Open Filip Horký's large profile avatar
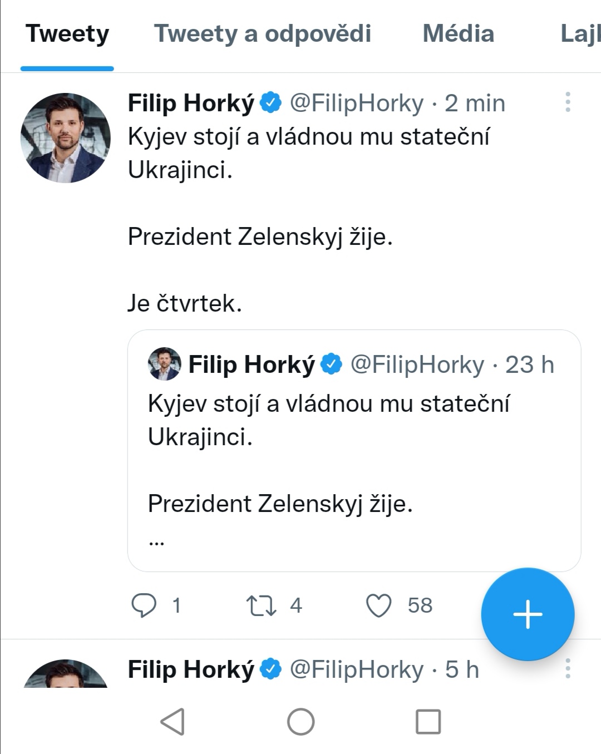 click(66, 138)
